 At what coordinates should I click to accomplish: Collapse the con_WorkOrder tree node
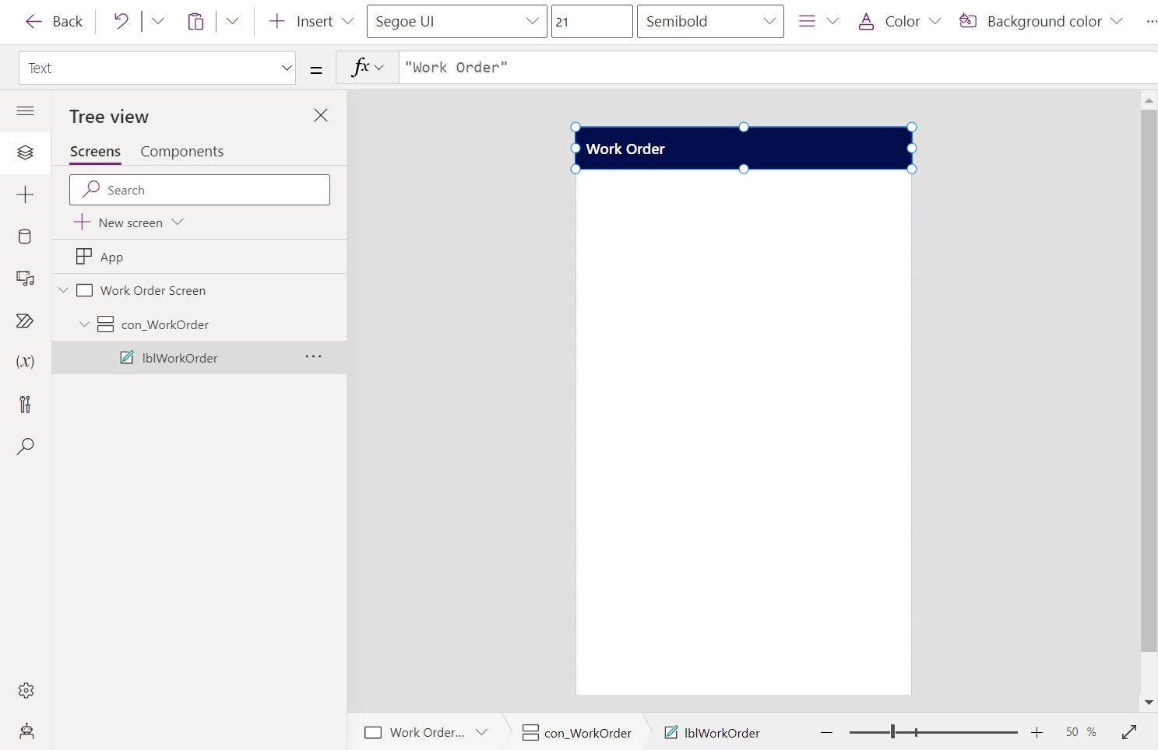pyautogui.click(x=84, y=324)
